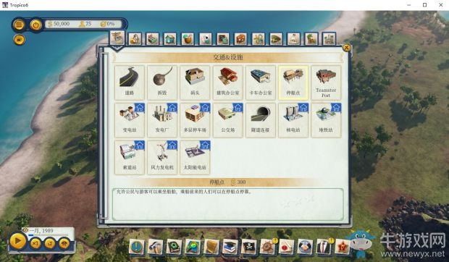Select the multi-storey parking garage building
This screenshot has width=449, height=262.
click(x=195, y=120)
